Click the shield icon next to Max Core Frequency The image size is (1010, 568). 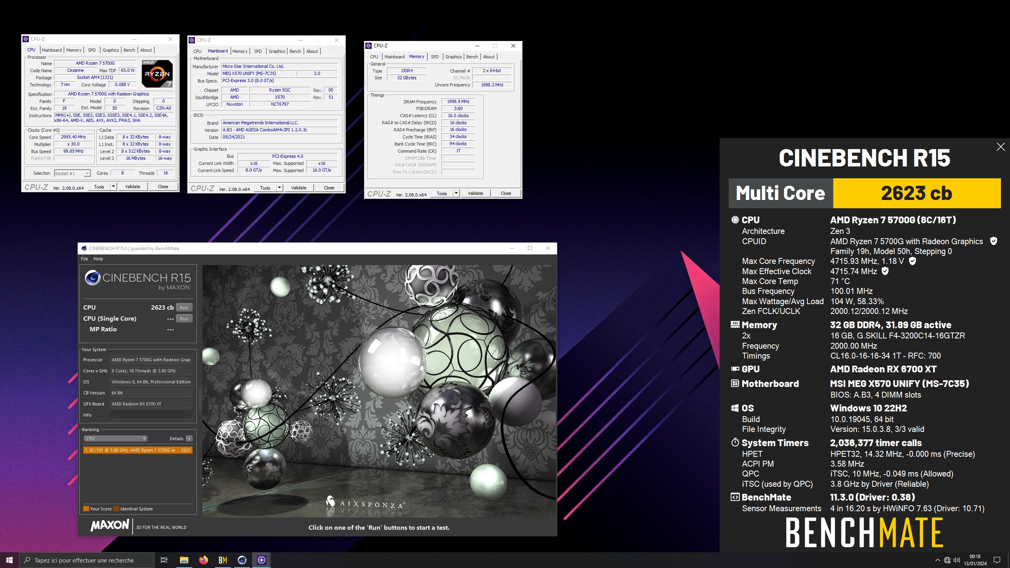coord(912,261)
